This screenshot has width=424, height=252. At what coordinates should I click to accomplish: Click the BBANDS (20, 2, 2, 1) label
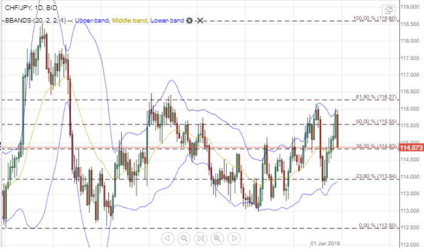click(35, 21)
